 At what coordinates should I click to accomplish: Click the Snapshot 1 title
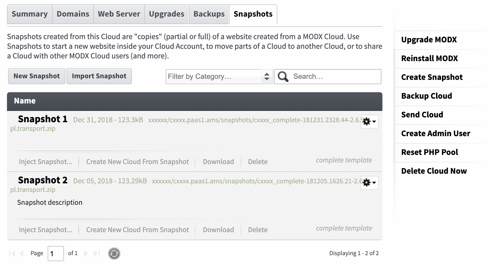pos(43,119)
